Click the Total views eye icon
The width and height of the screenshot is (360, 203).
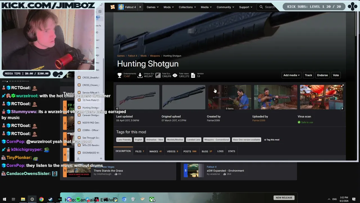coord(175,75)
